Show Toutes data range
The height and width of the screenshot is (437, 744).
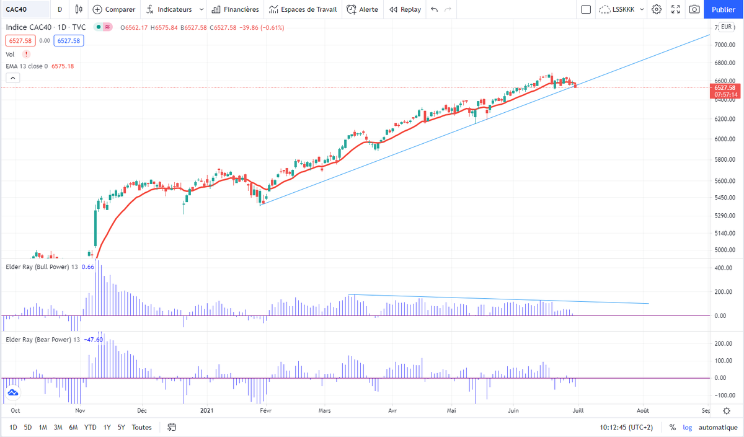(142, 427)
